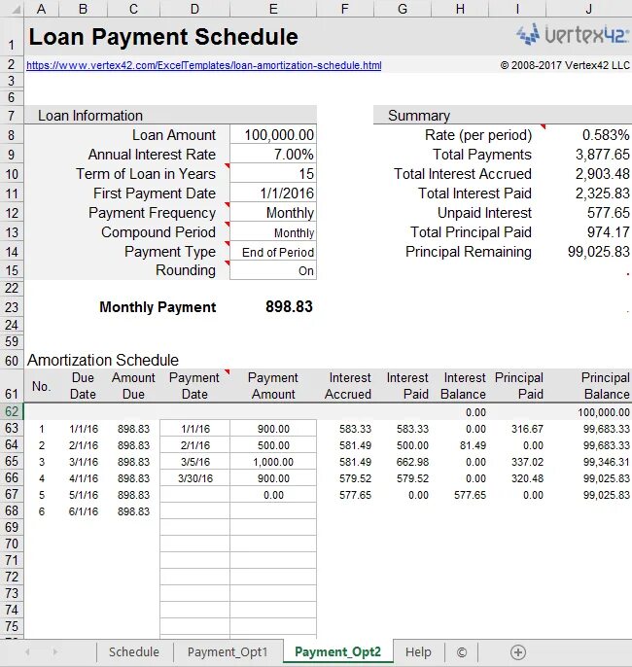
Task: Click the Total Principal Paid value 974.17
Action: (609, 231)
